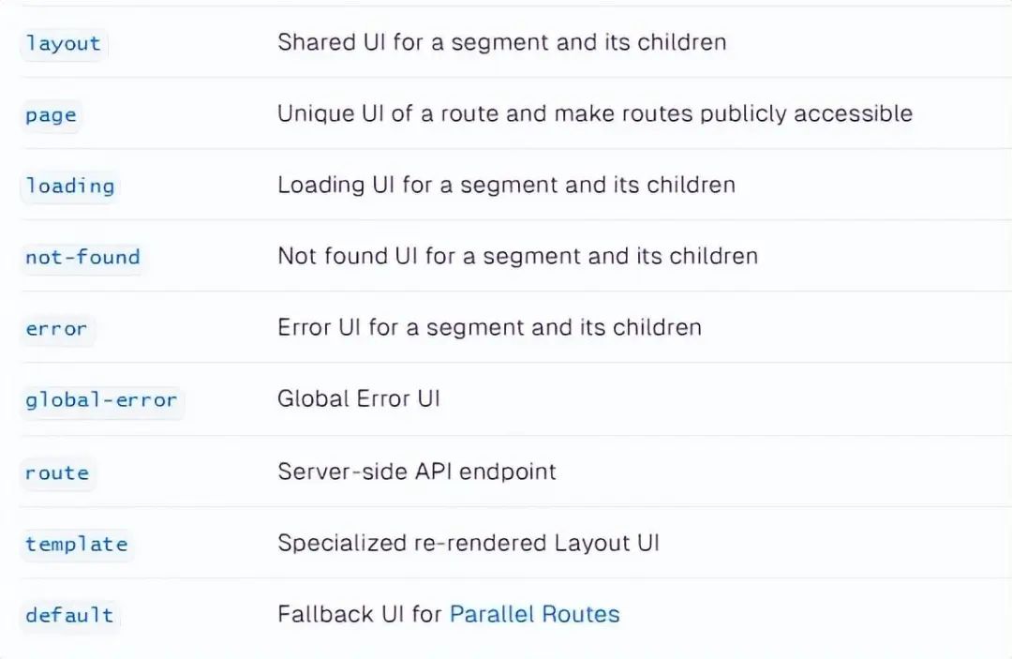Screen dimensions: 1012x659
Task: Click the layout file convention link
Action: (63, 43)
